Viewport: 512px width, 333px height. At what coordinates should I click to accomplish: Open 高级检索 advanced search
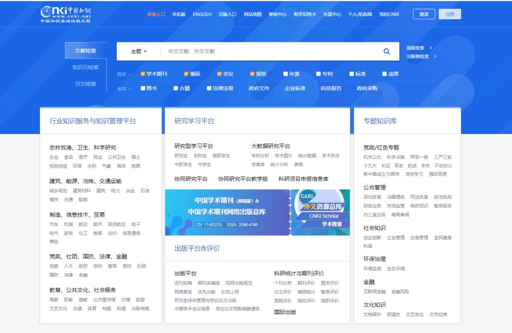(x=416, y=47)
